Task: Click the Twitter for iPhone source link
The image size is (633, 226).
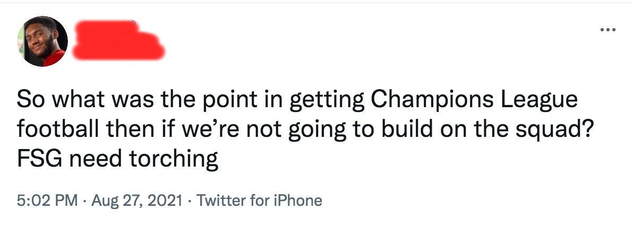Action: 260,200
